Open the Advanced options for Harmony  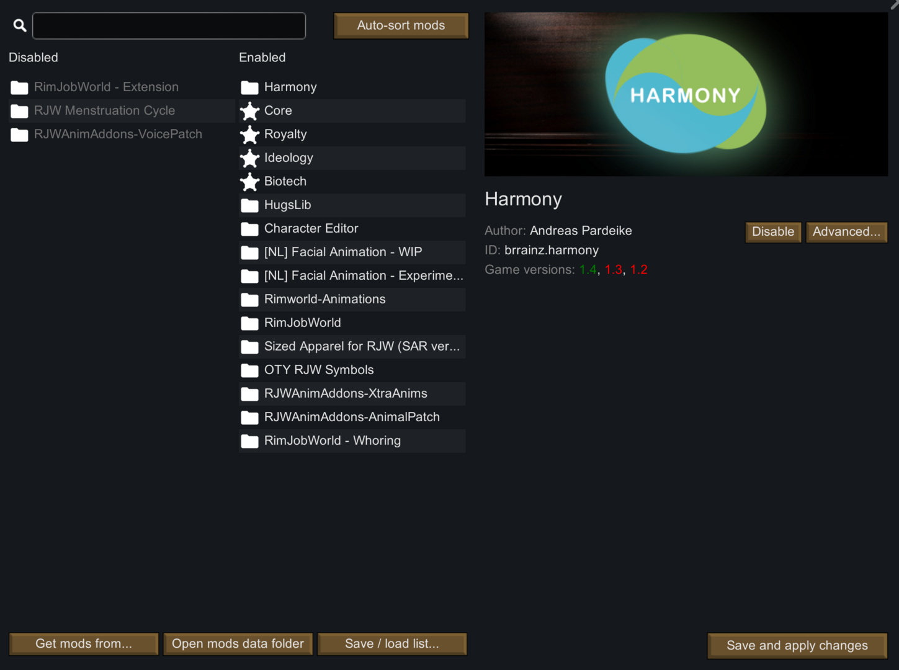(x=846, y=232)
